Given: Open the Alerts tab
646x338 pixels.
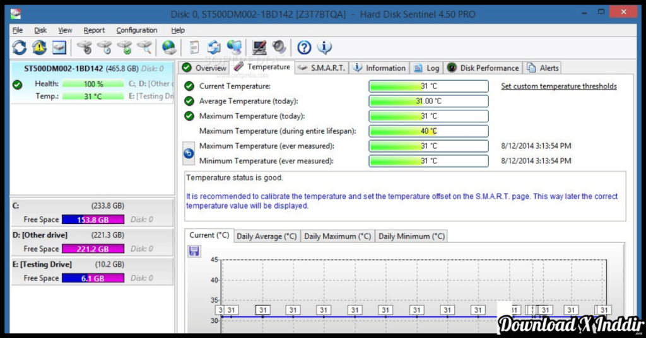Looking at the screenshot, I should pos(543,68).
